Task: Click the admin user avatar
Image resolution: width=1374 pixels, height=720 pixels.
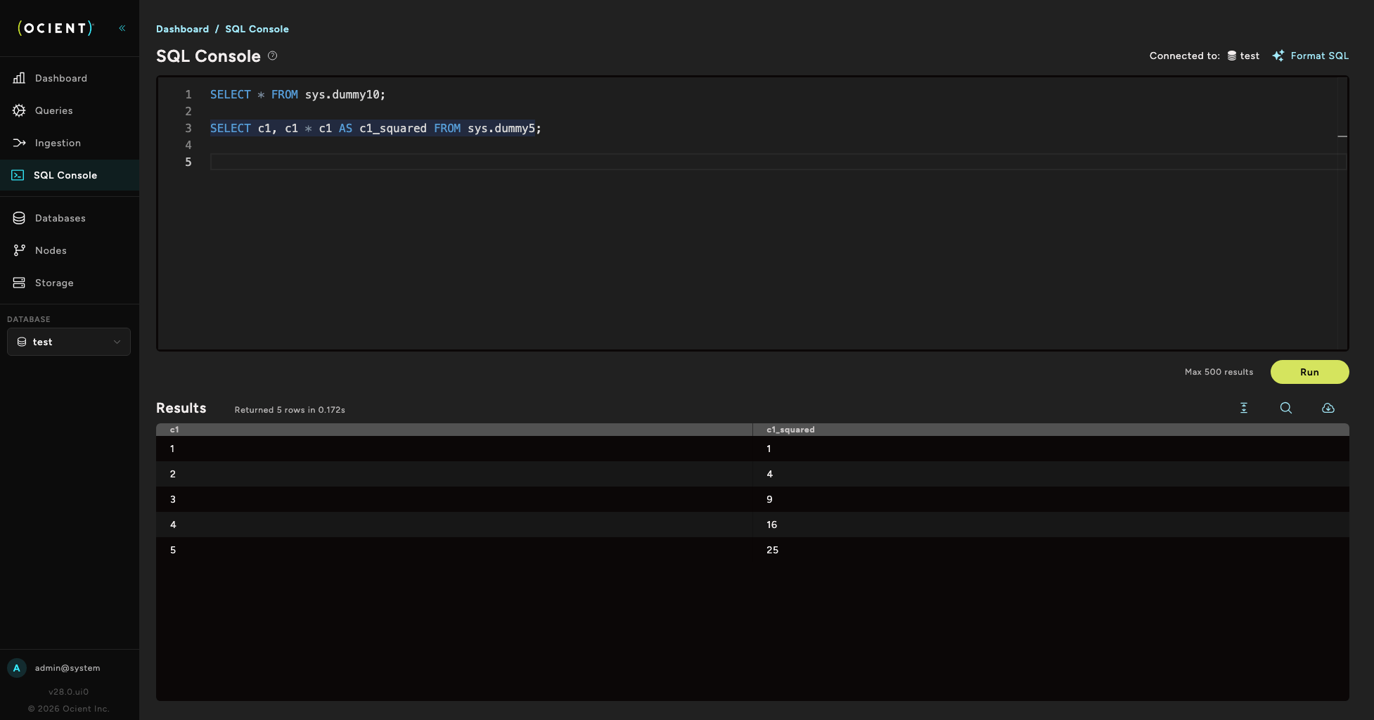Action: 17,668
